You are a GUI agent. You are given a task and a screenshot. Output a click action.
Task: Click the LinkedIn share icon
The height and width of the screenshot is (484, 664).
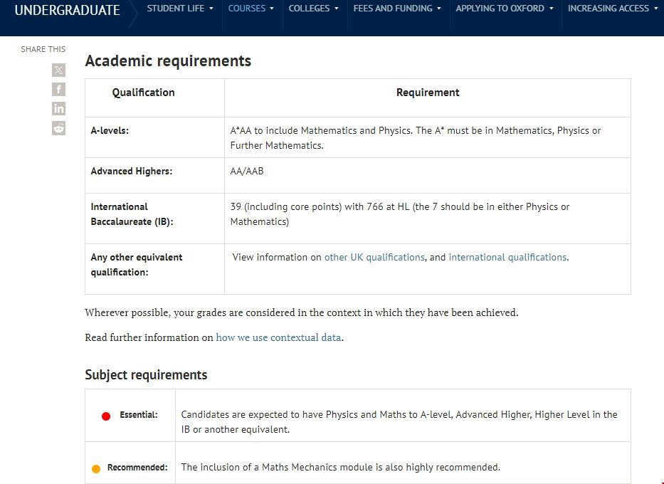(x=58, y=108)
